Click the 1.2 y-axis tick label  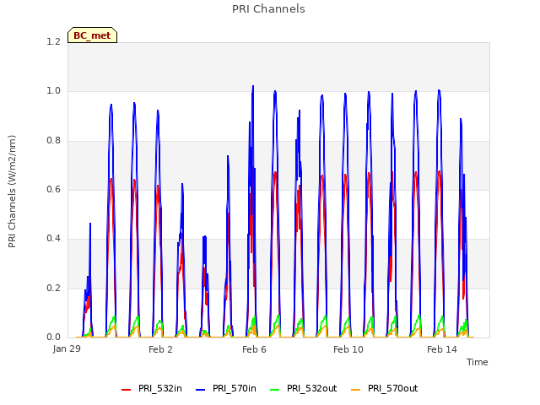click(x=54, y=41)
